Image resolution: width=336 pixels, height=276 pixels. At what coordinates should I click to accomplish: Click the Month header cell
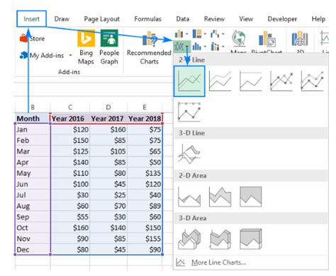point(33,118)
